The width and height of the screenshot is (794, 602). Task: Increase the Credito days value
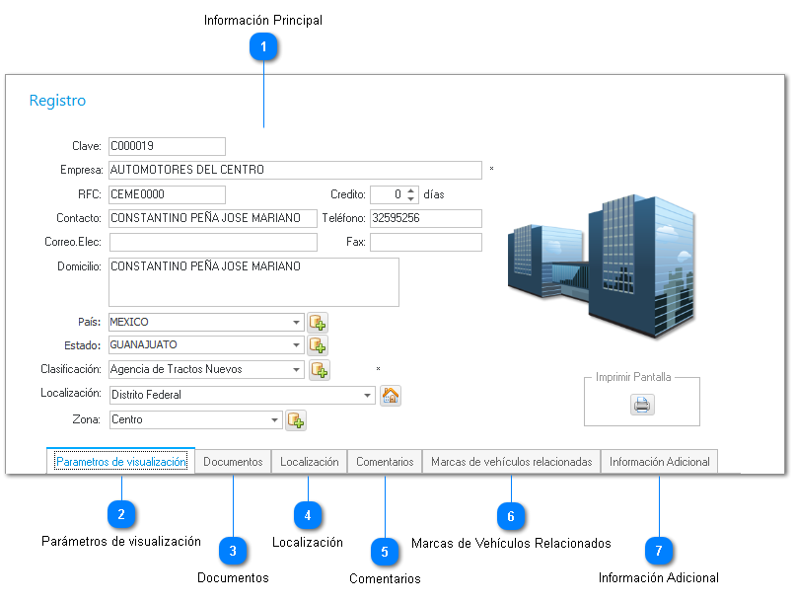point(411,190)
